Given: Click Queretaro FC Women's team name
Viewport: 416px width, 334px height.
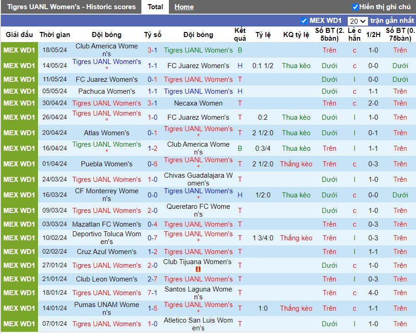Looking at the screenshot, I should (198, 210).
